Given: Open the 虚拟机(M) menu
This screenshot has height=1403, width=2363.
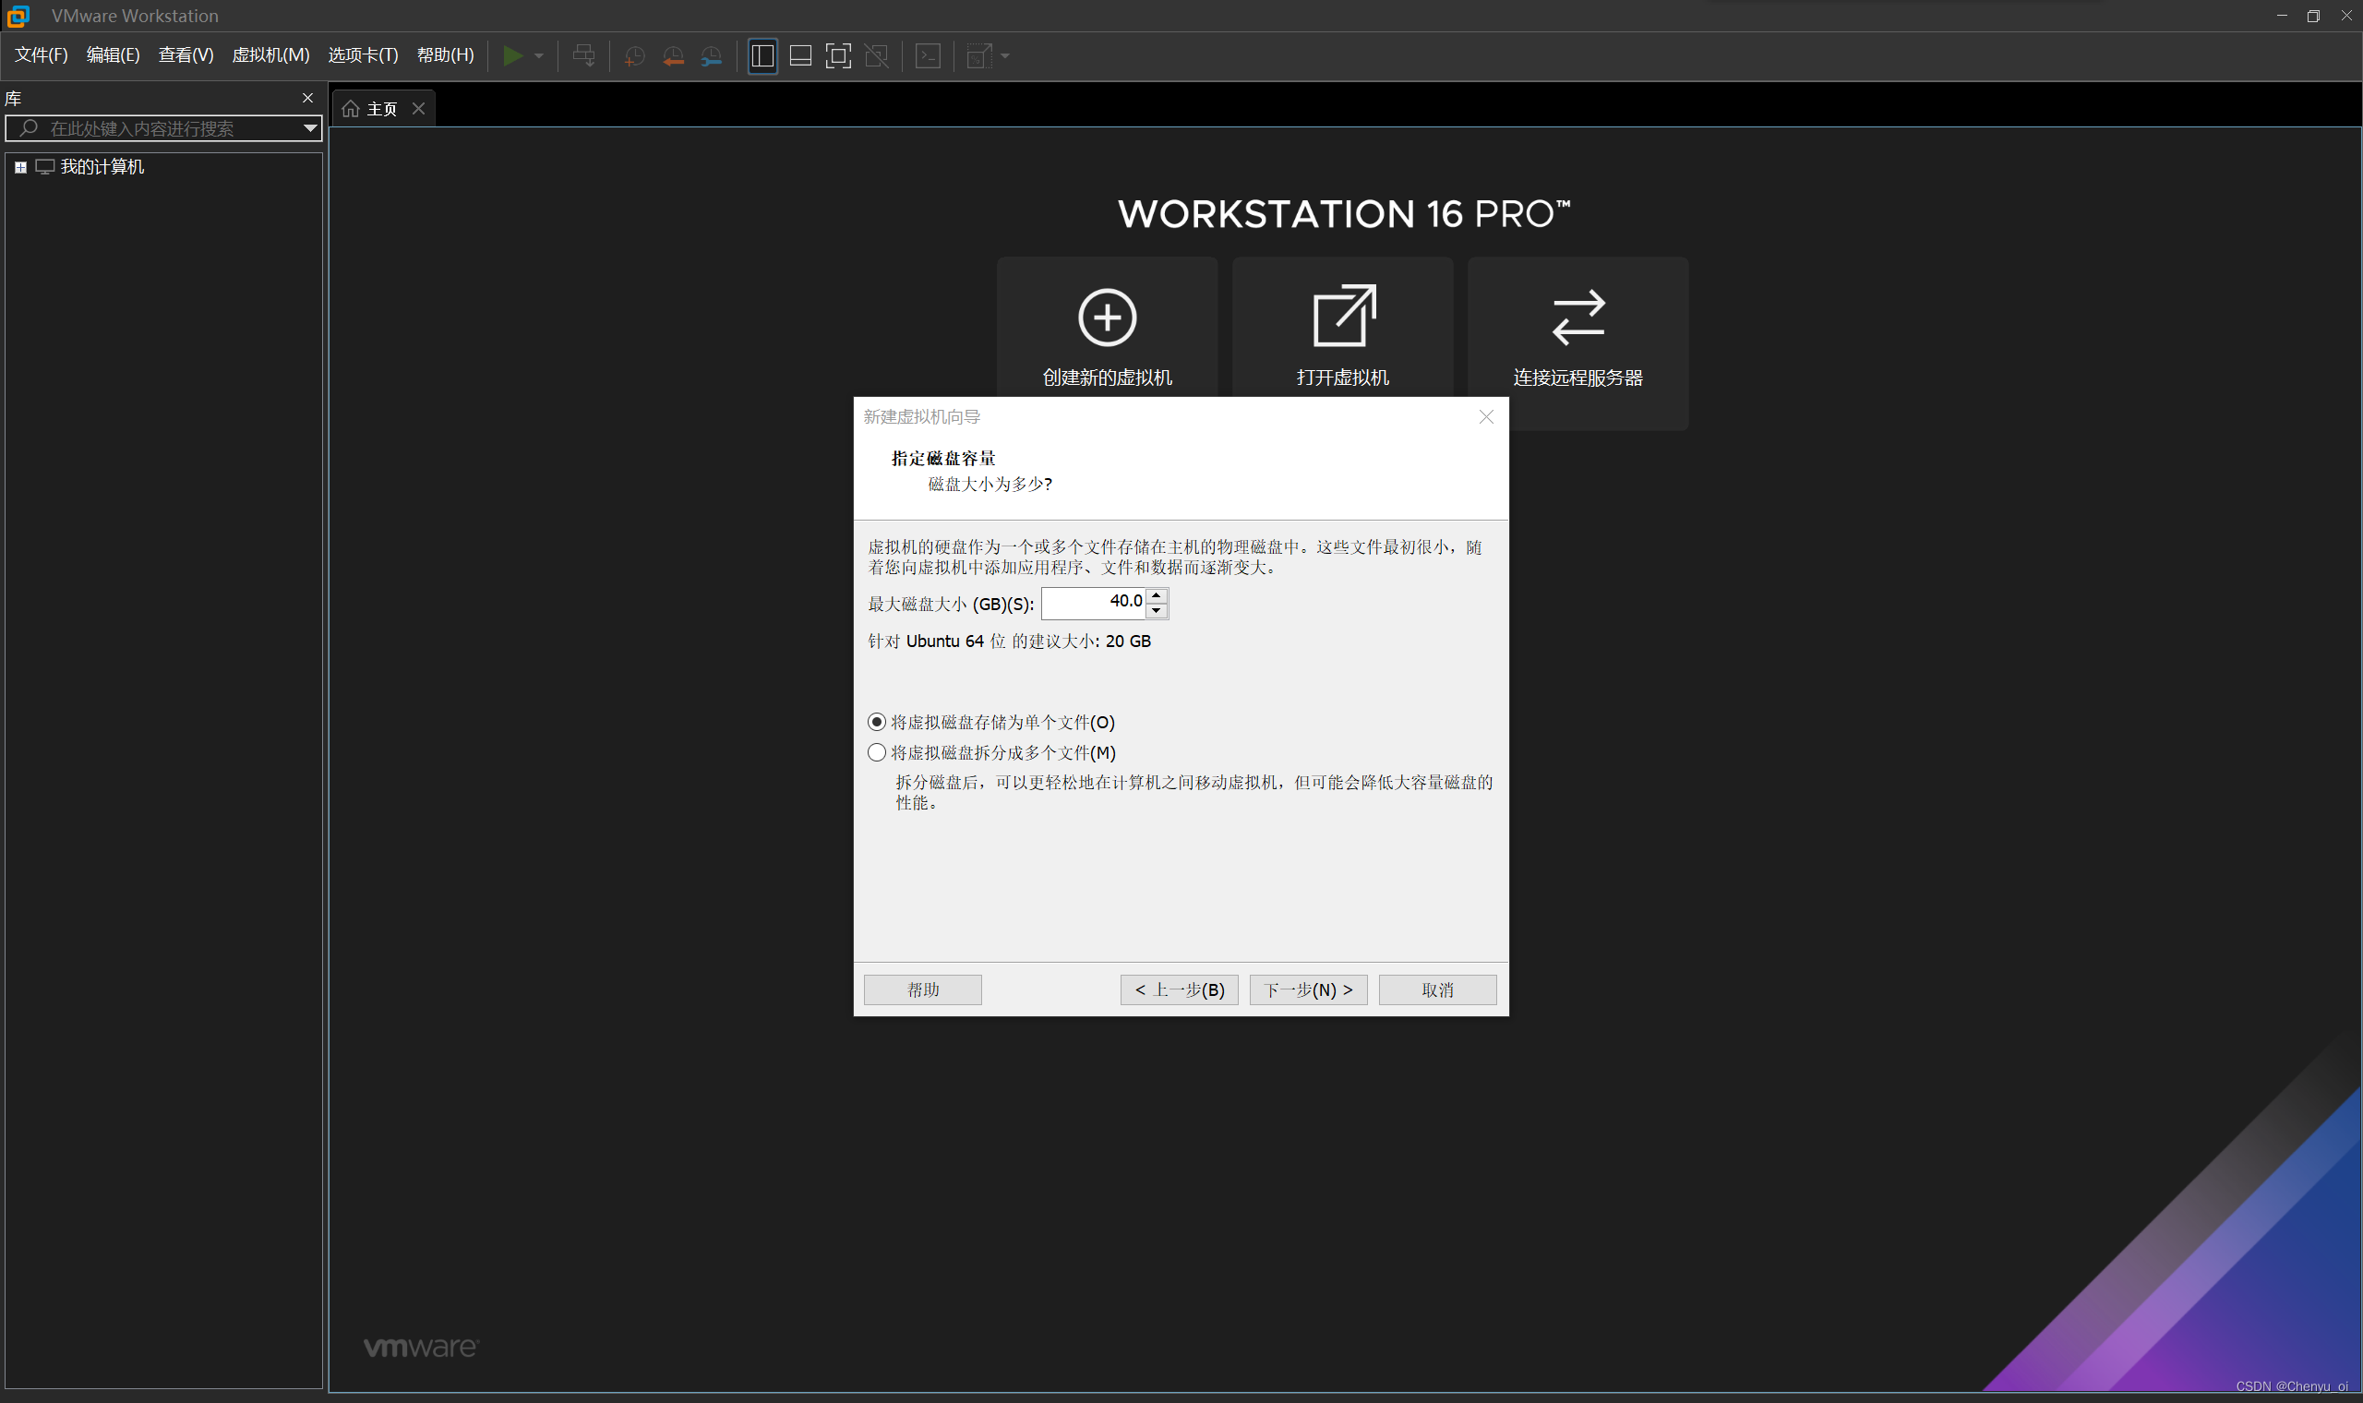Looking at the screenshot, I should click(x=270, y=54).
